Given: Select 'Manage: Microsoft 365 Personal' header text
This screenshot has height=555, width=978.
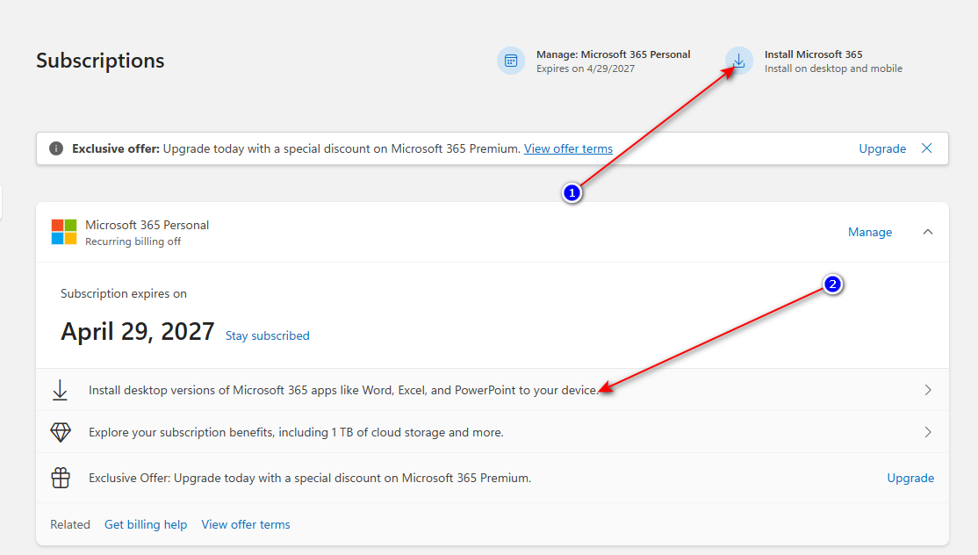Looking at the screenshot, I should coord(613,54).
